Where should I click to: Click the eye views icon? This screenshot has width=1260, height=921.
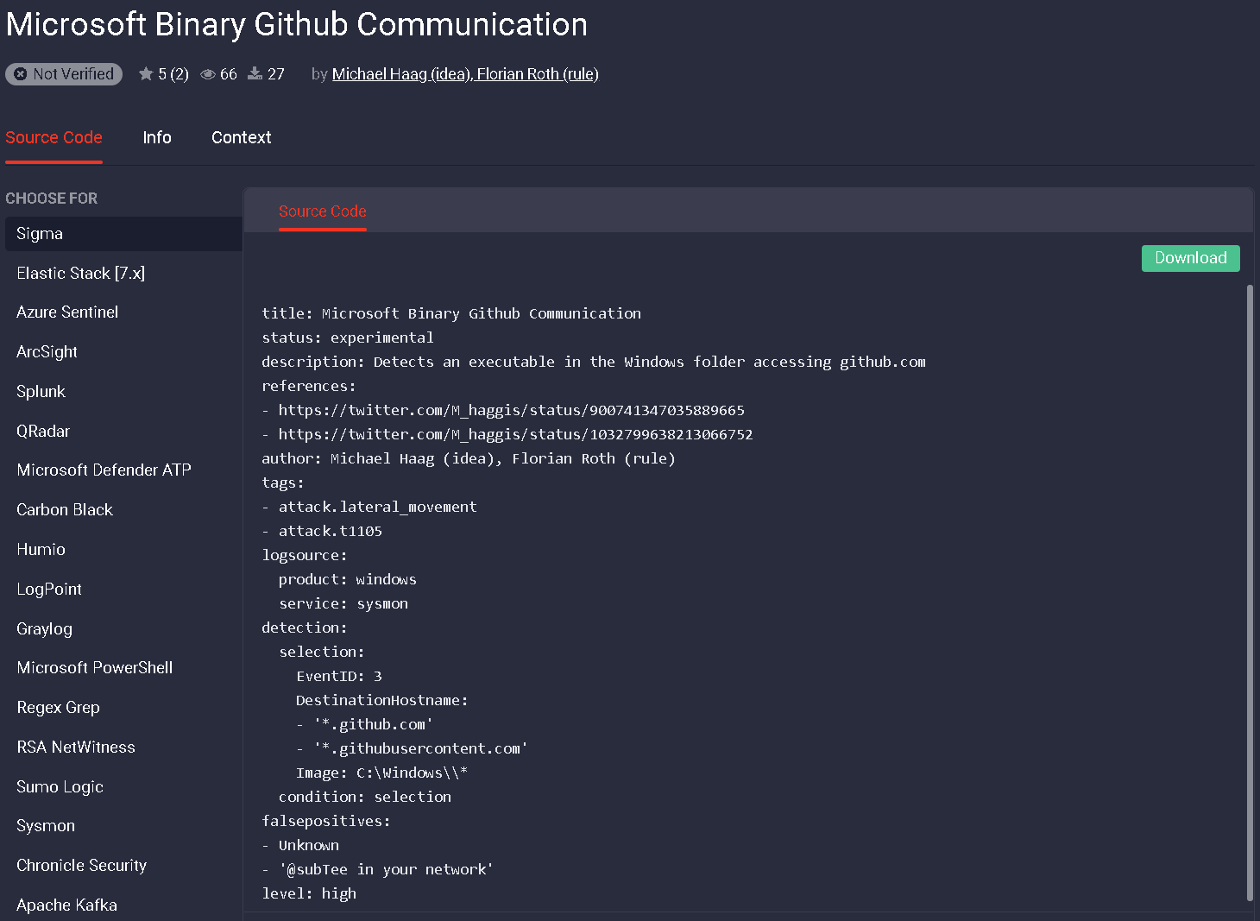[x=208, y=74]
